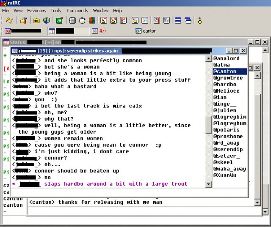Open the Address Book toolbar icon
271x227 pixels.
[72, 20]
